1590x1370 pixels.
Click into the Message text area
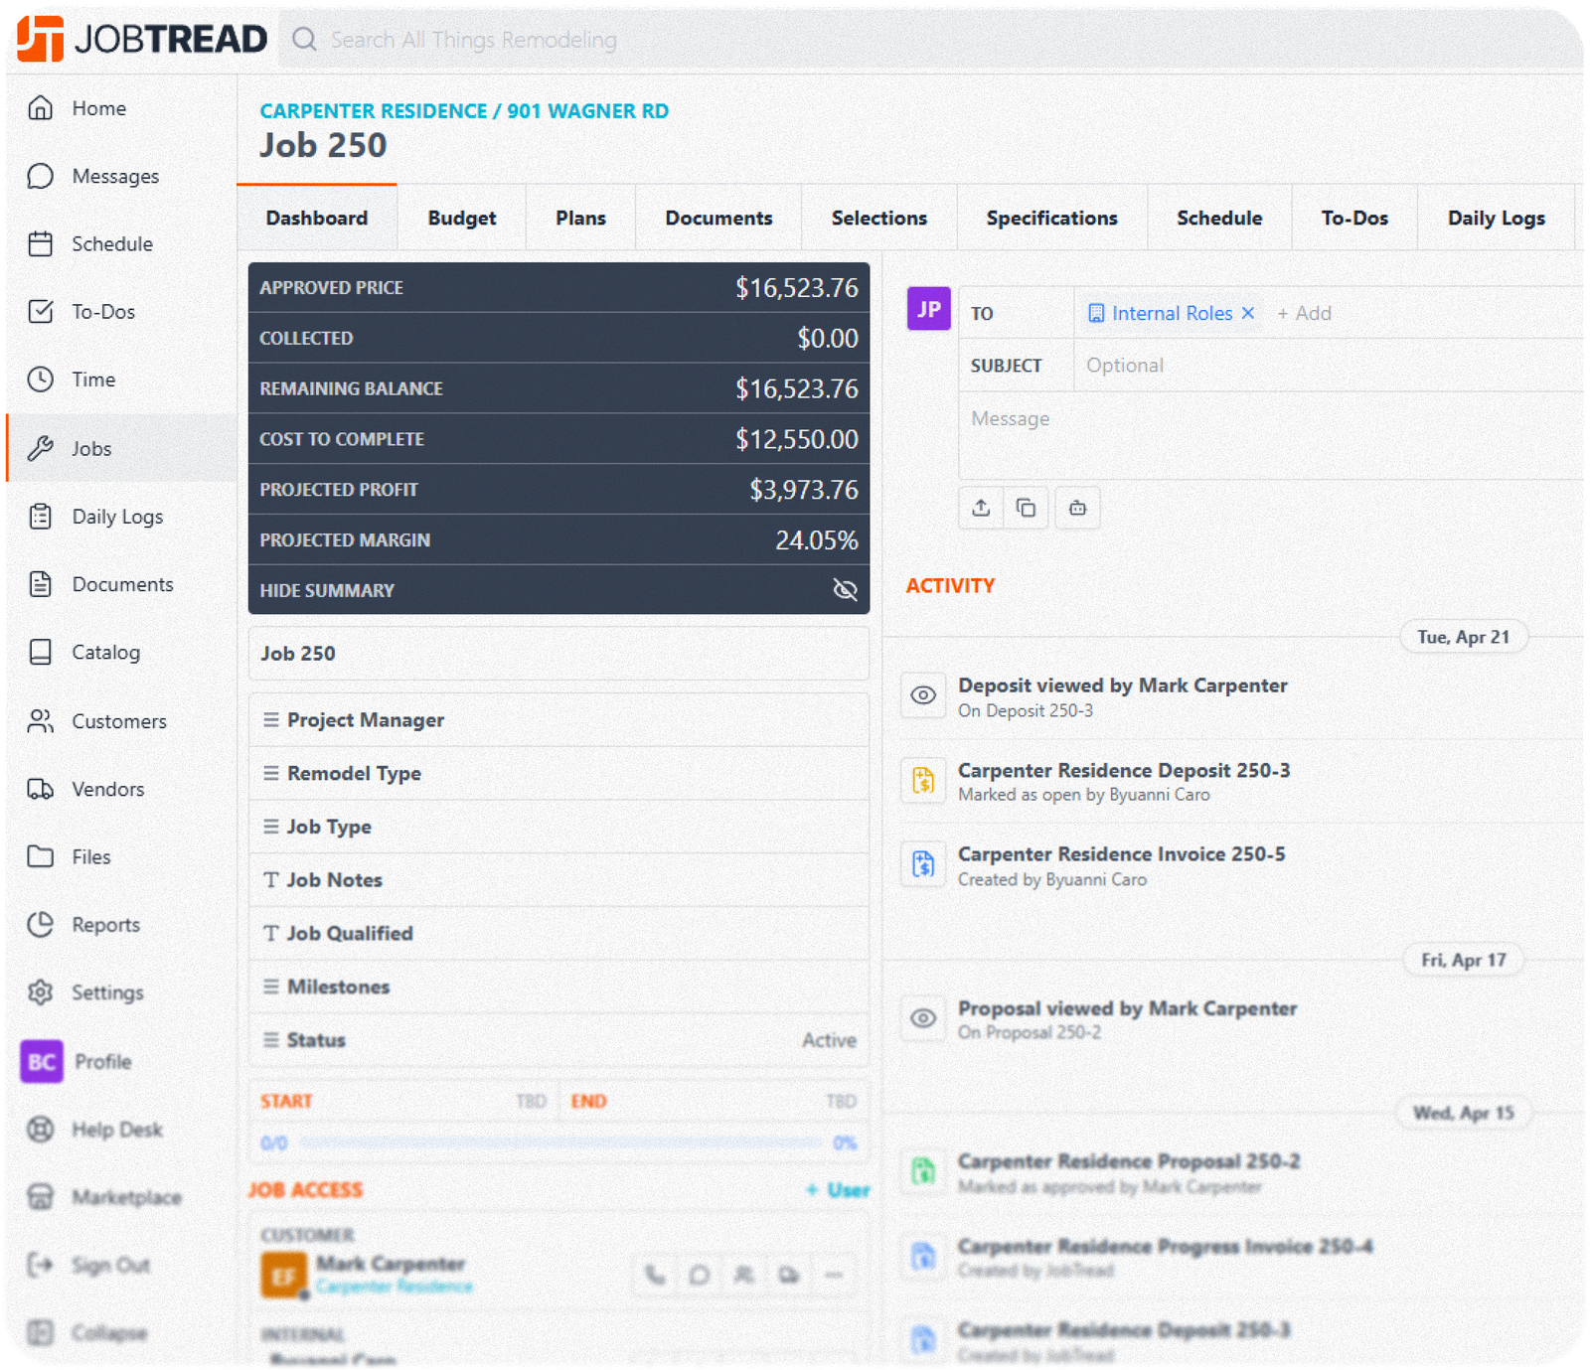1271,436
